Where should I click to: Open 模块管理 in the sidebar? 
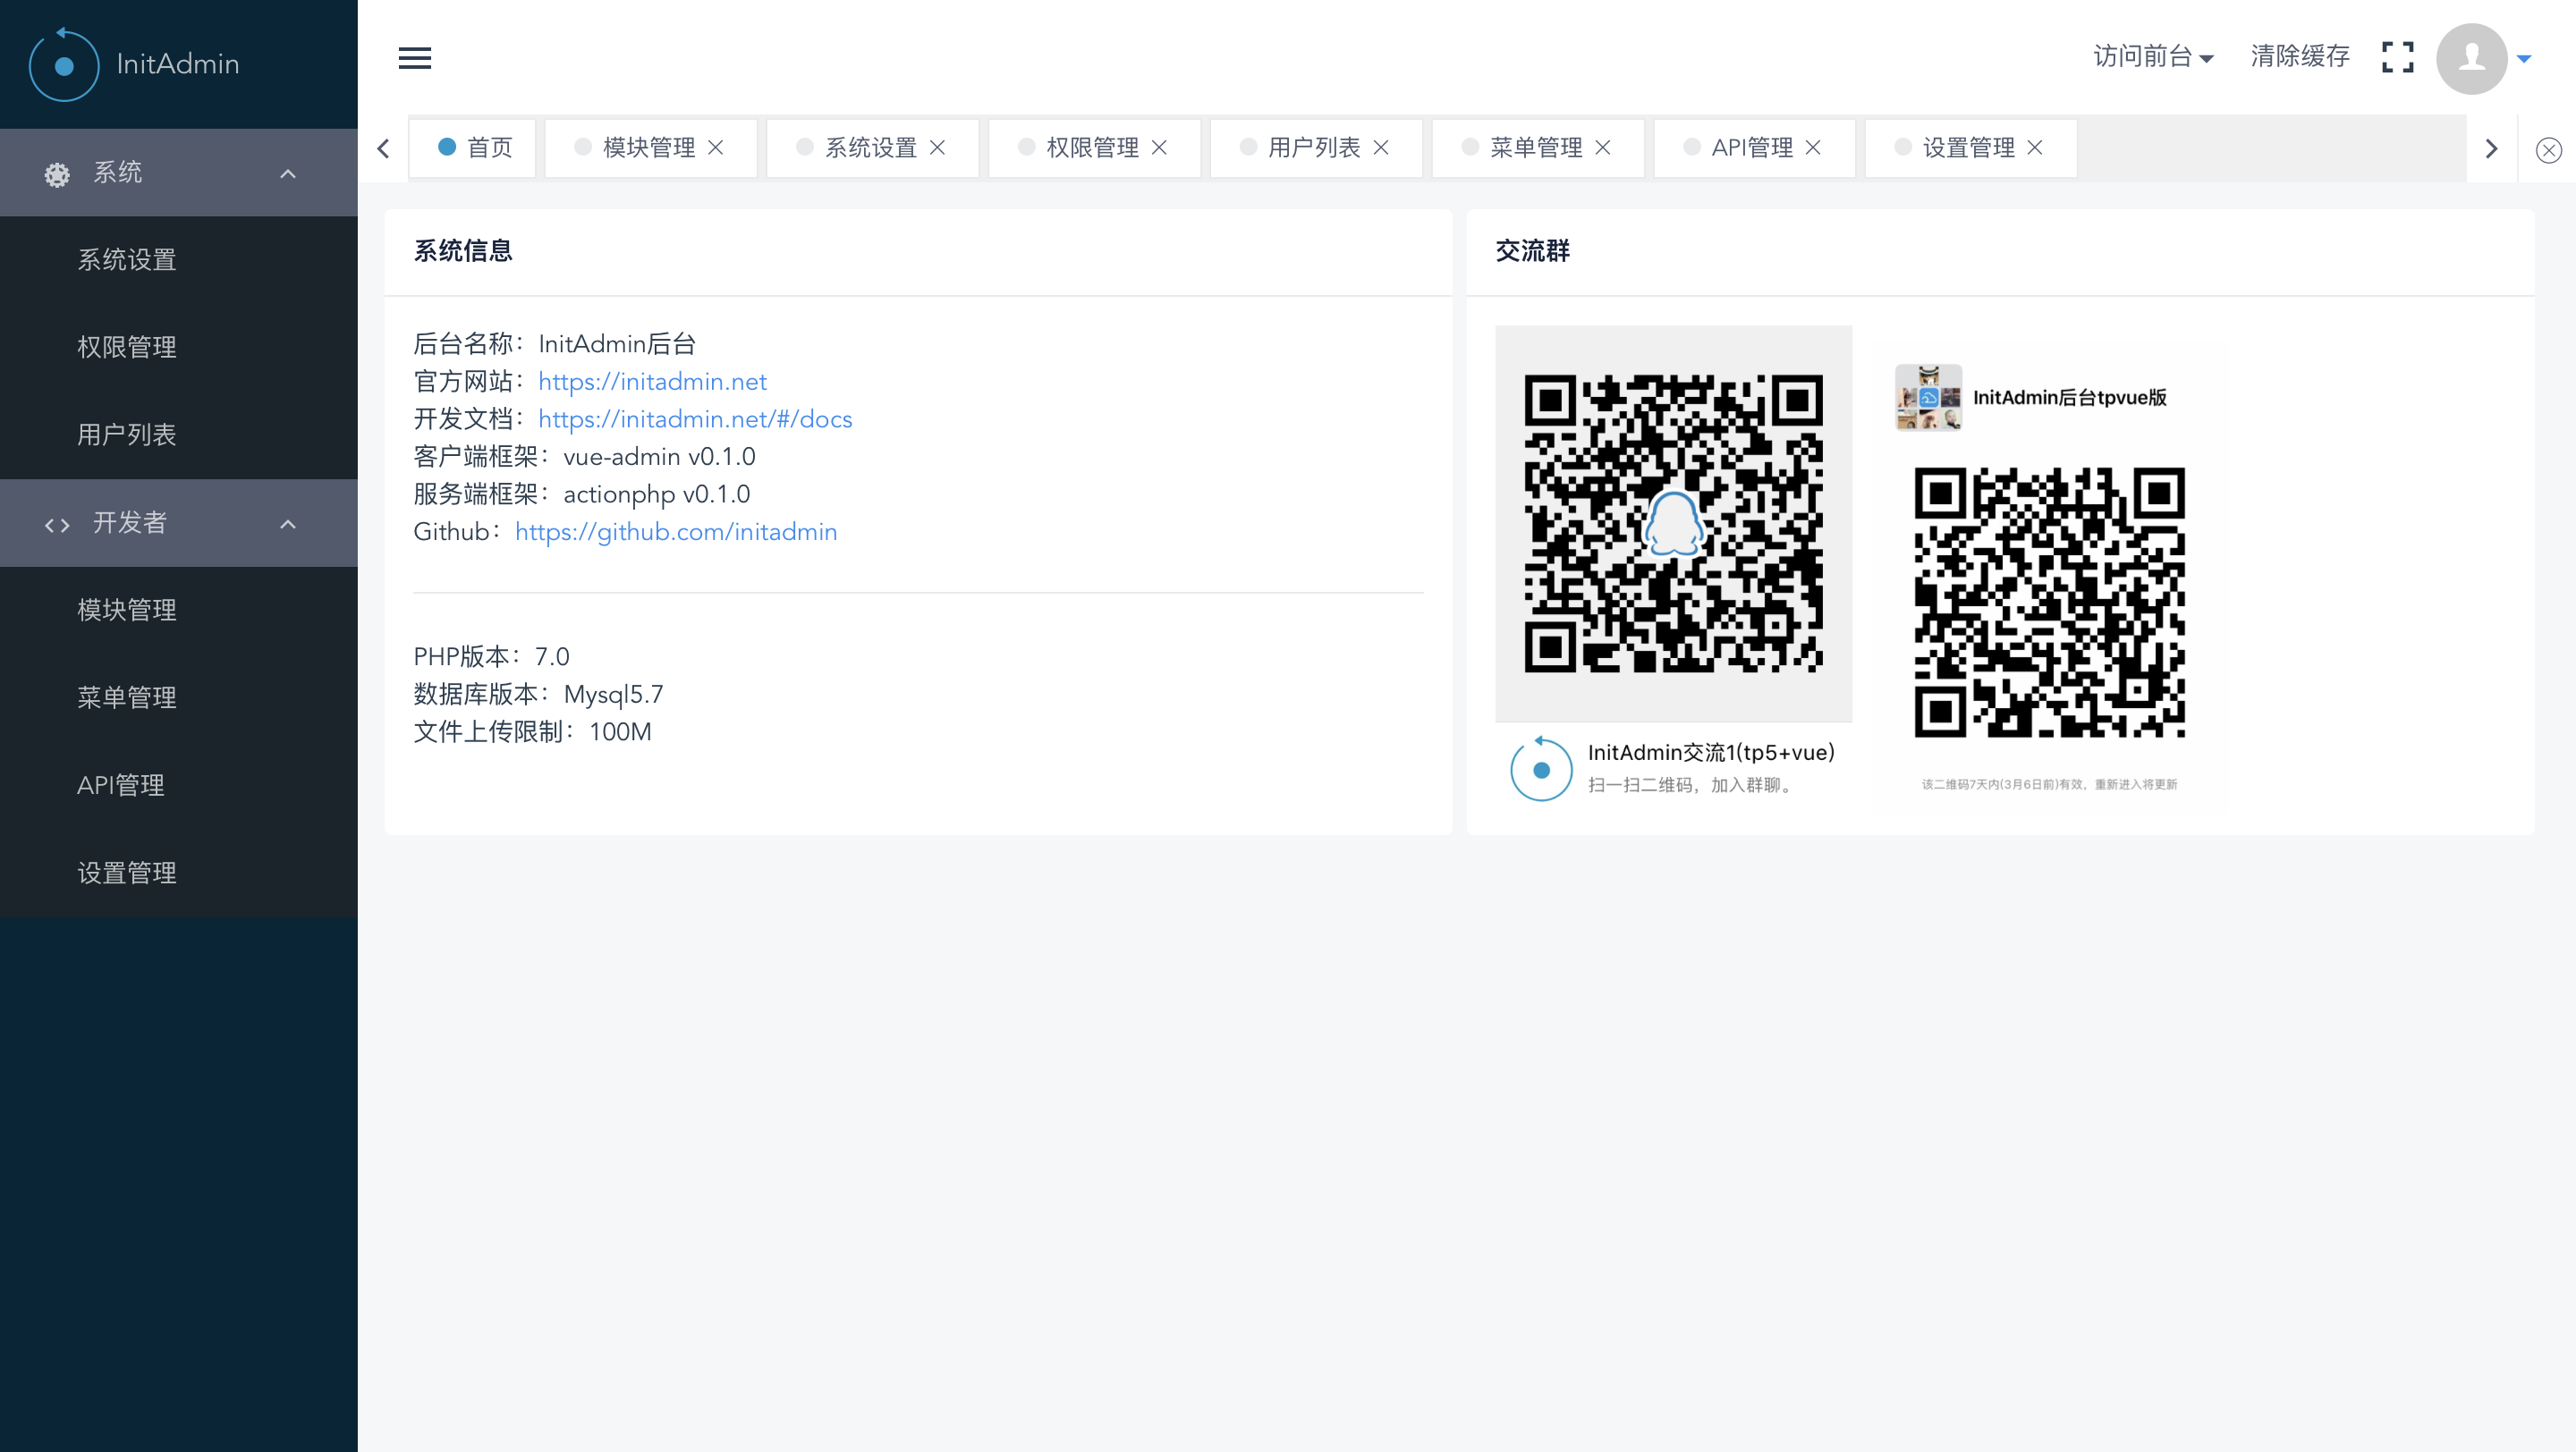point(179,611)
